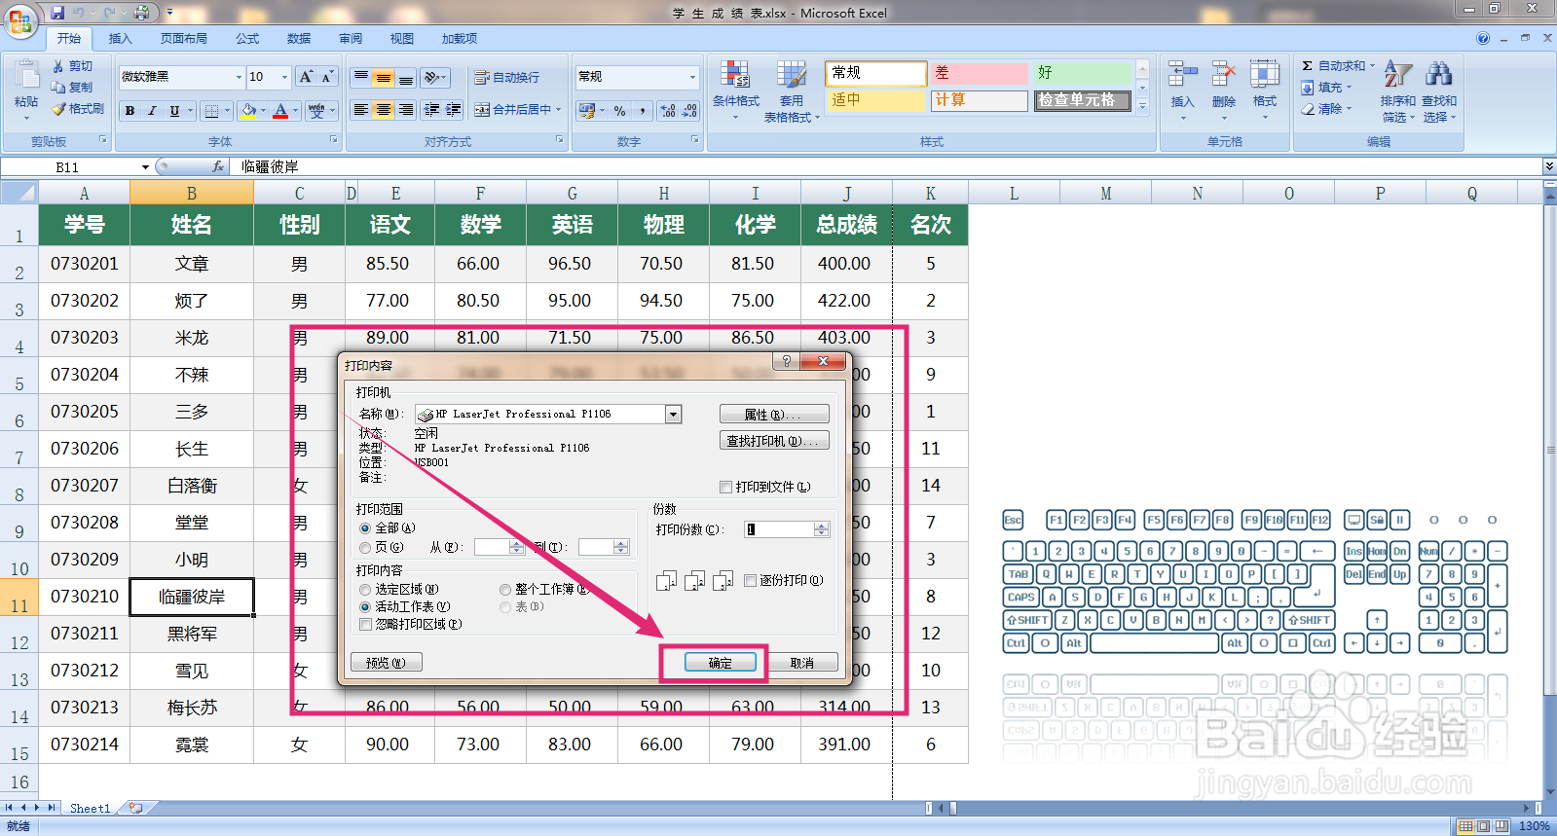Click 预览(W) preview button

(x=386, y=663)
